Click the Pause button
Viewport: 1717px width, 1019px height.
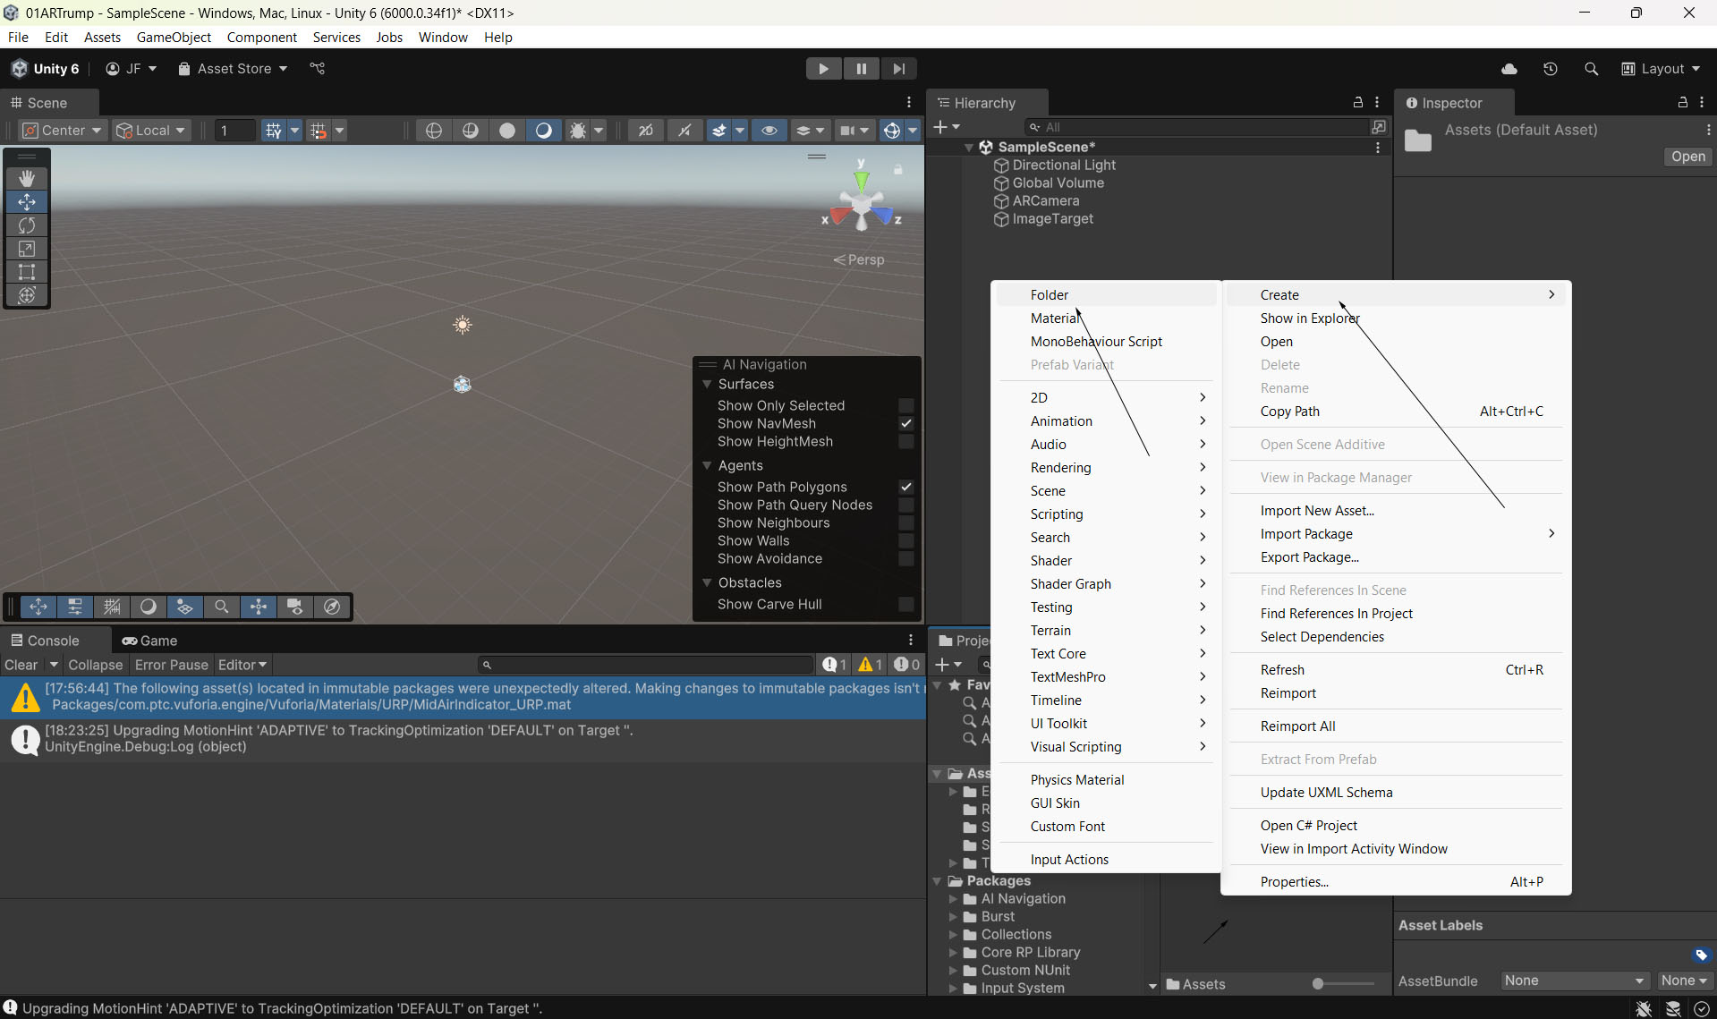(861, 69)
